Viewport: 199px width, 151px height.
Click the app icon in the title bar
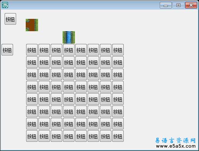[5, 5]
